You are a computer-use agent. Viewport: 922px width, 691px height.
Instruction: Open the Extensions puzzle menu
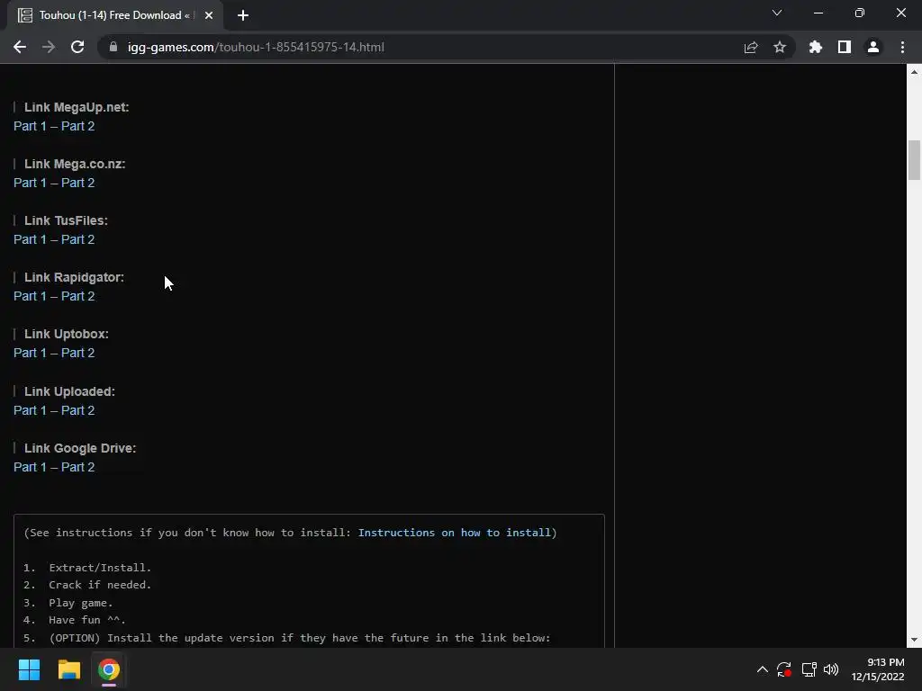point(816,47)
